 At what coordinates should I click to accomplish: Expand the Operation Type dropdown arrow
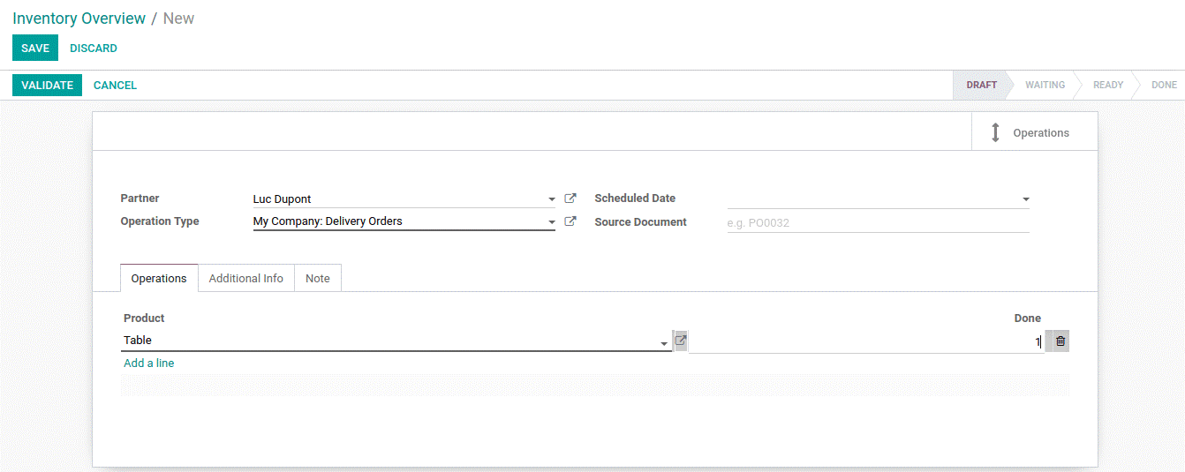click(552, 222)
